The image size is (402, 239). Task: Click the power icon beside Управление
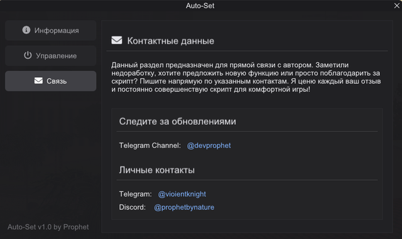pos(28,55)
